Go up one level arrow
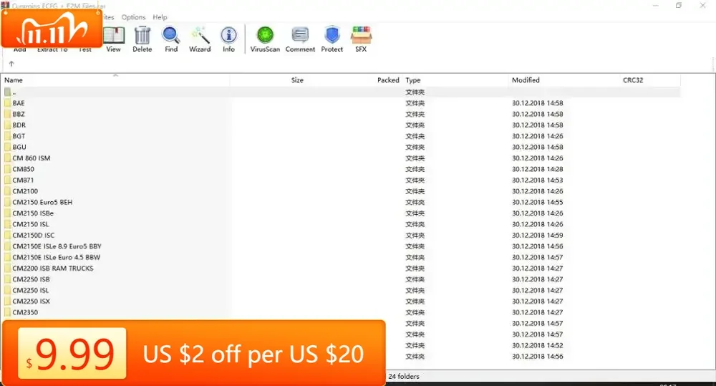The image size is (716, 386). pos(11,64)
